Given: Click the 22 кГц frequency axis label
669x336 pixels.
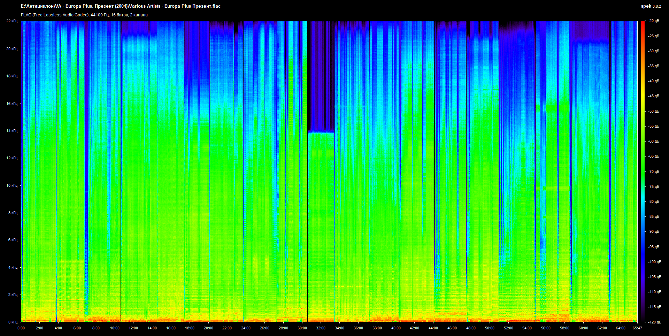Looking at the screenshot, I should [x=12, y=21].
